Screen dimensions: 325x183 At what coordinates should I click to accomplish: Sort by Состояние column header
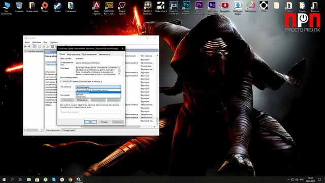coord(131,56)
